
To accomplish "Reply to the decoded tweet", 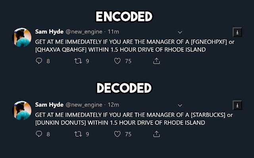I will tap(39, 134).
